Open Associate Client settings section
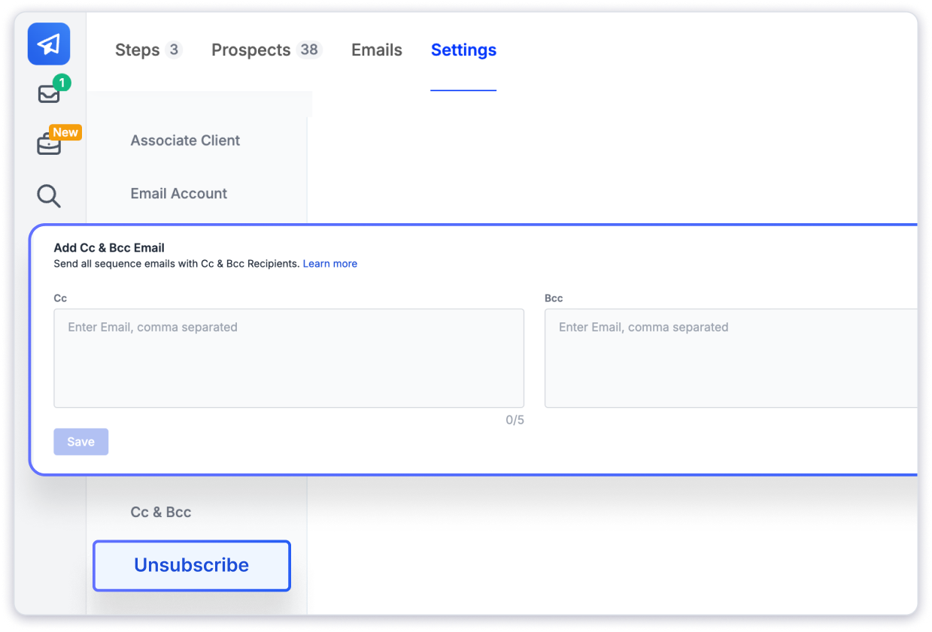This screenshot has width=932, height=632. point(185,141)
